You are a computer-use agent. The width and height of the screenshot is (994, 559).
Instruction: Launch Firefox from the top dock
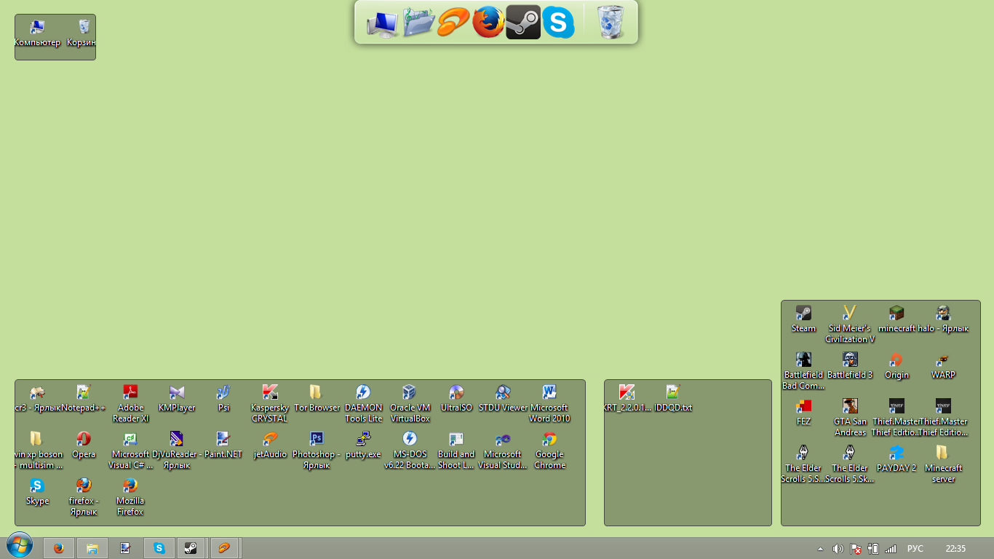[488, 22]
